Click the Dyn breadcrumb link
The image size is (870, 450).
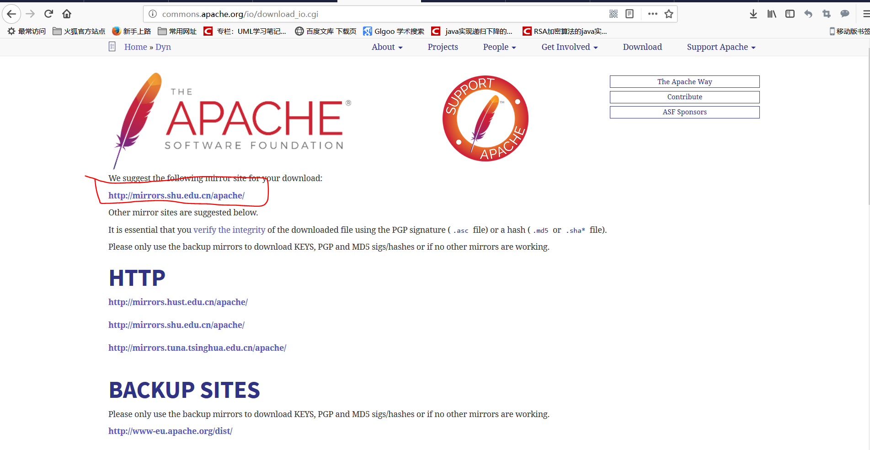pyautogui.click(x=163, y=47)
